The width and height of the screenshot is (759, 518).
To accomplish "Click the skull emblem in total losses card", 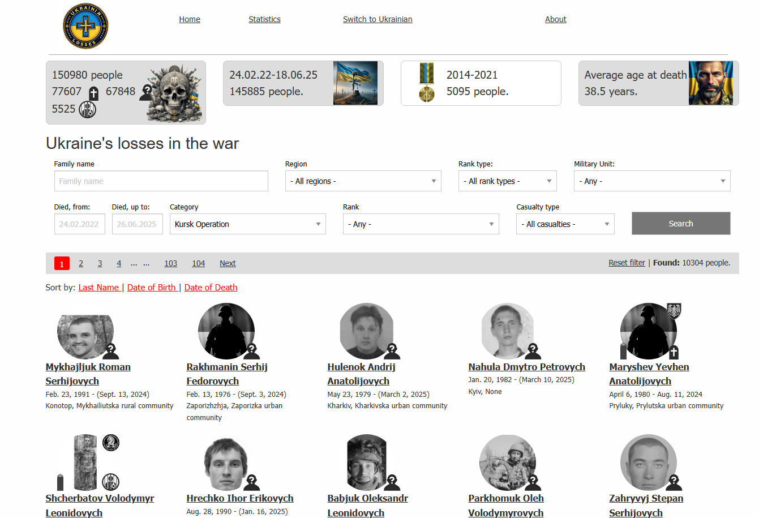I will coord(173,93).
